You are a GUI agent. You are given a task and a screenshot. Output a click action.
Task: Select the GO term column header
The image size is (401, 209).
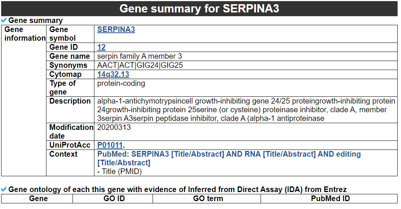[208, 198]
